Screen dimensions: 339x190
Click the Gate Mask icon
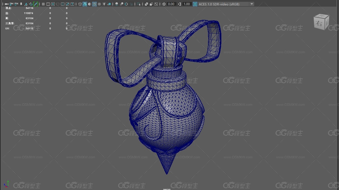coord(58,4)
